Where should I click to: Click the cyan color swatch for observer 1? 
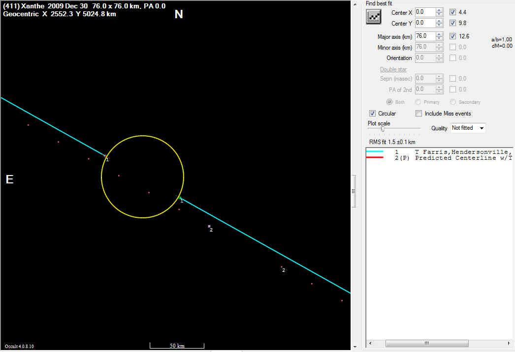375,151
